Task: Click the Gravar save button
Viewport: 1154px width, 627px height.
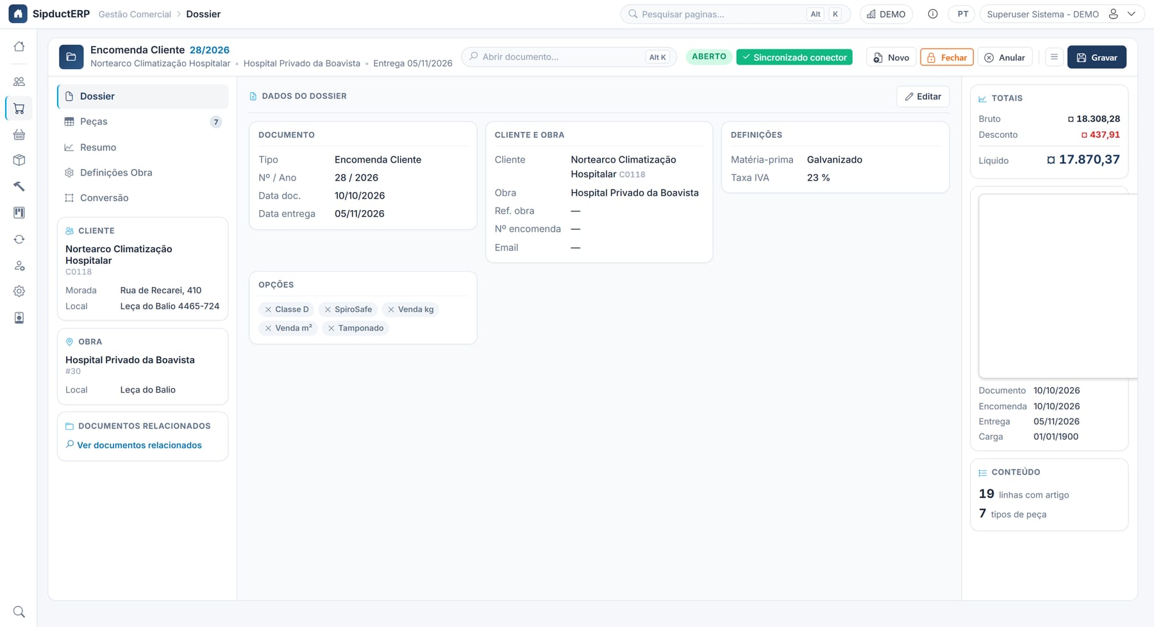Action: 1097,57
